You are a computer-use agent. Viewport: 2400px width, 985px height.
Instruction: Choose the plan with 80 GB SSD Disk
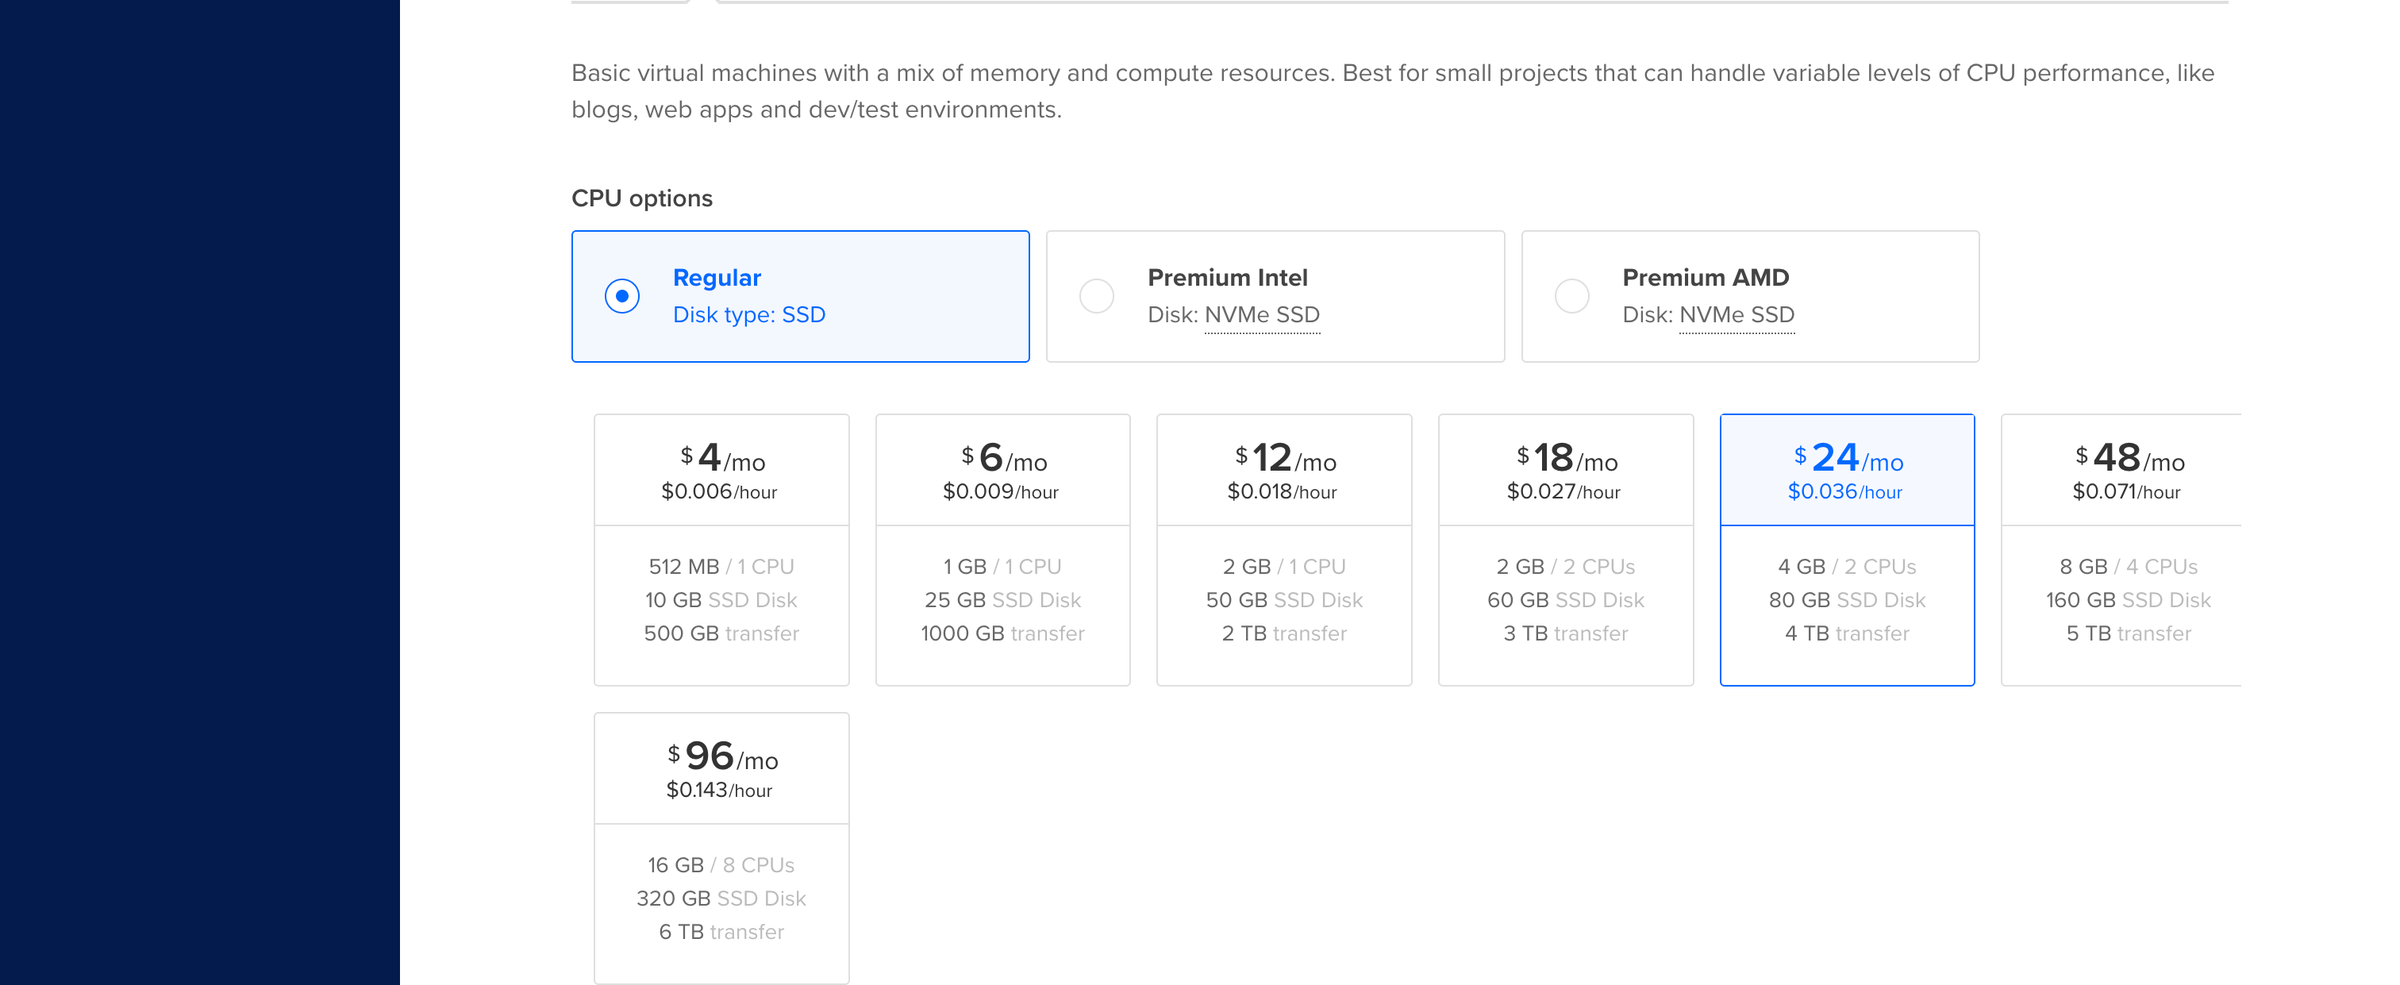[x=1847, y=600]
